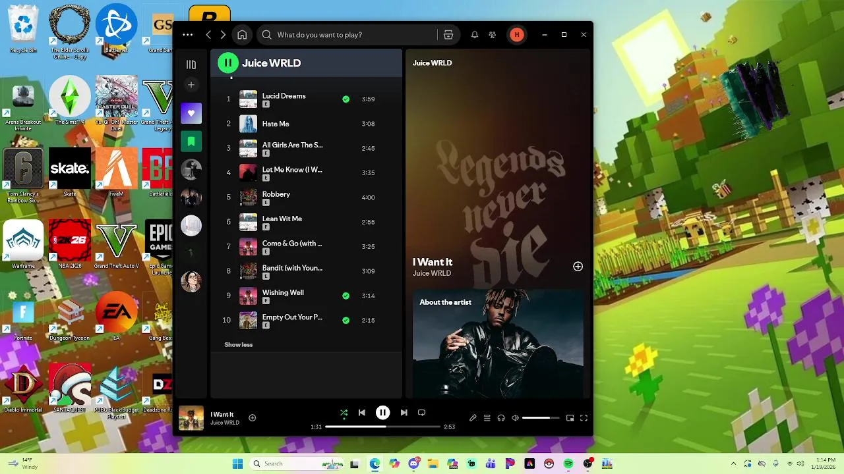
Task: Open About the artist card
Action: click(498, 344)
